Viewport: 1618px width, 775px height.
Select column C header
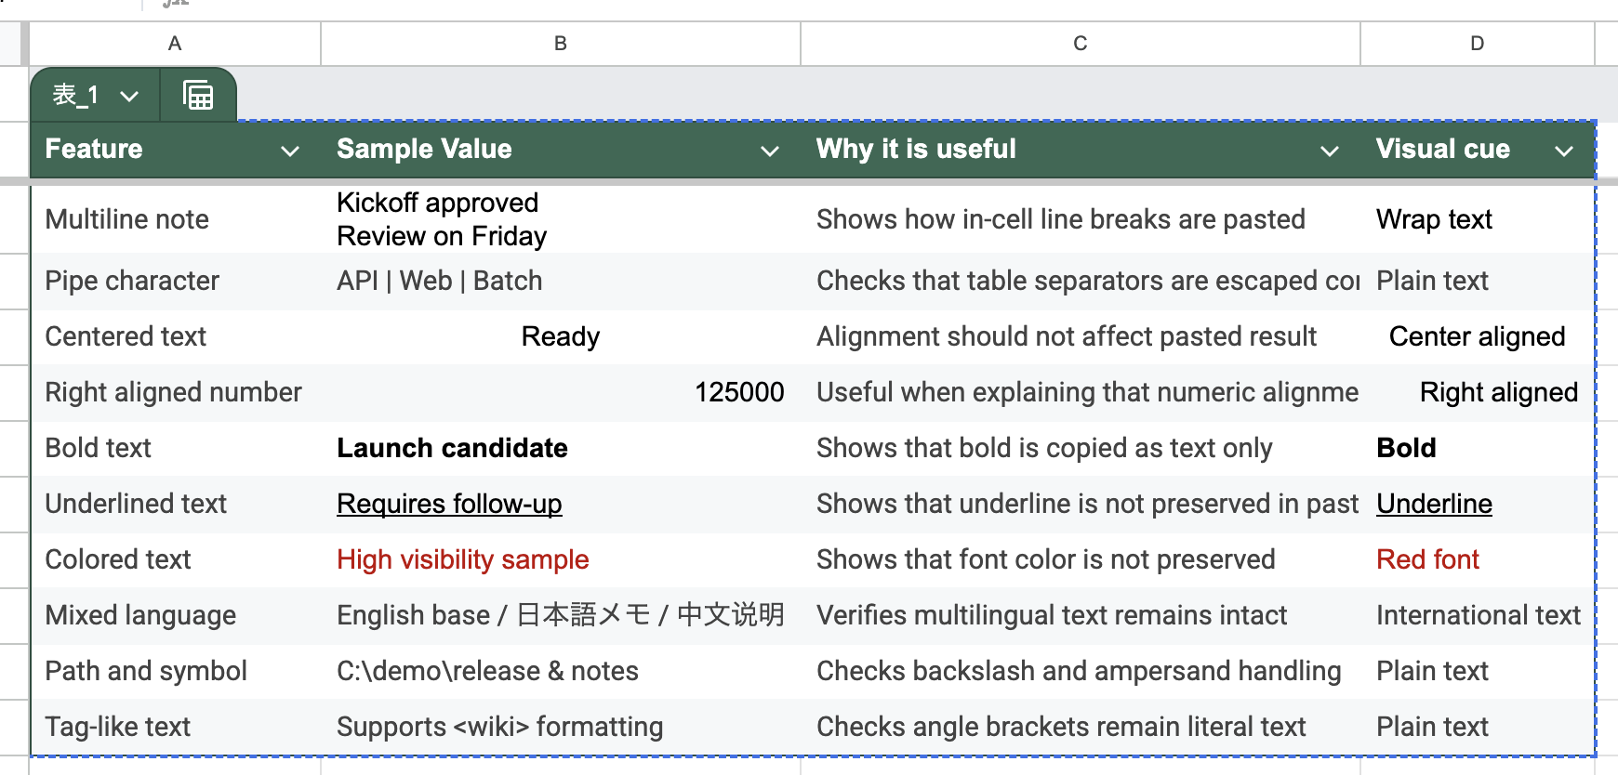point(1080,44)
